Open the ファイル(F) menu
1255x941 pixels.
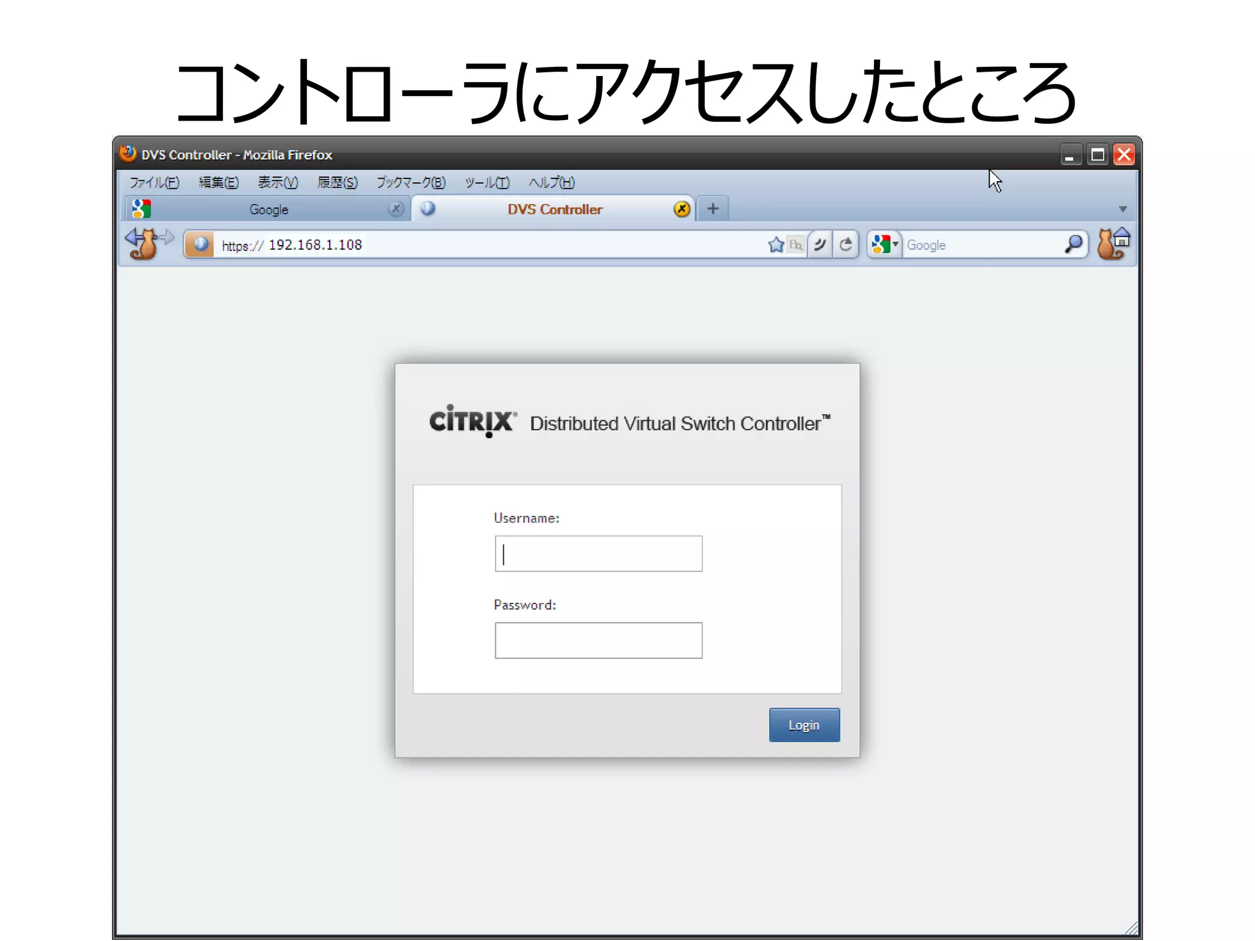pos(154,183)
